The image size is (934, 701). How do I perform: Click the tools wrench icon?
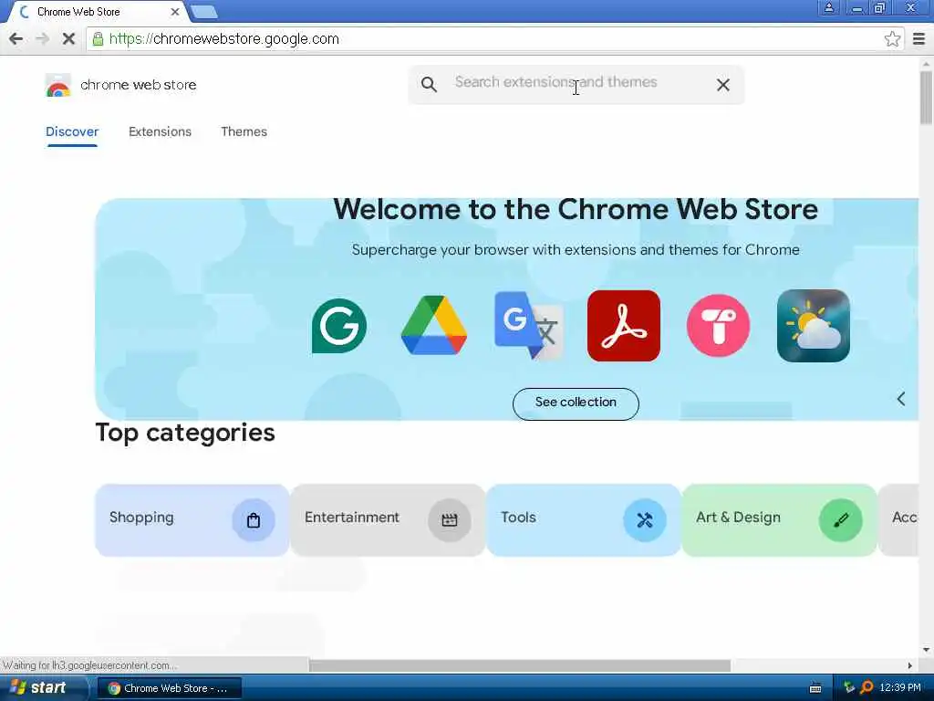coord(645,519)
